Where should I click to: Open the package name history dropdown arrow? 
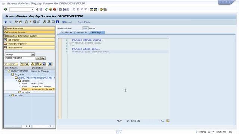tap(38, 58)
